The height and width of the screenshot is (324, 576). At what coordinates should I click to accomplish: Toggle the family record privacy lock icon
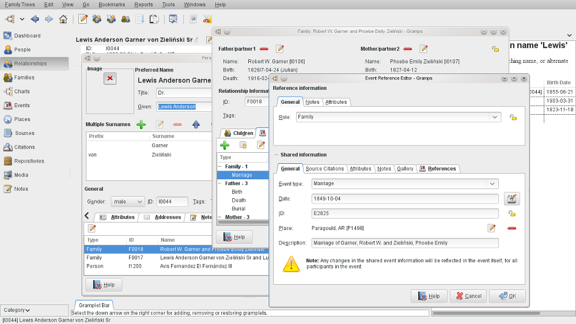pyautogui.click(x=495, y=50)
